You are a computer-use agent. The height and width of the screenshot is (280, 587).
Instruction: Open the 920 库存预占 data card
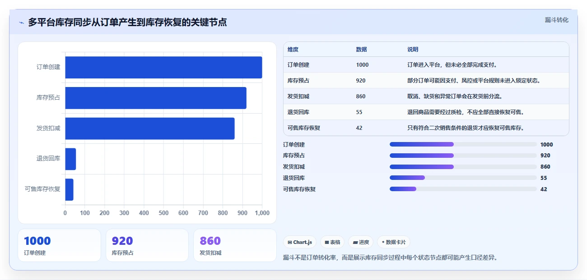click(147, 245)
